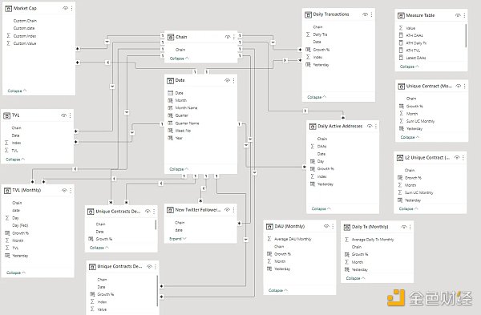Collapse the L2 Unique Contract table
The height and width of the screenshot is (315, 481).
point(408,208)
